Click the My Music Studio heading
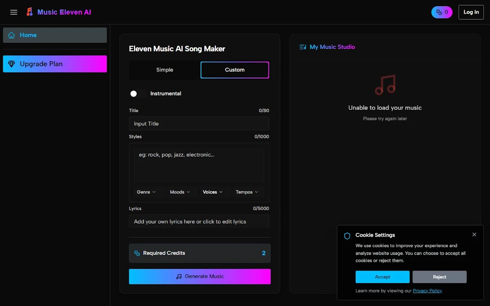 332,47
